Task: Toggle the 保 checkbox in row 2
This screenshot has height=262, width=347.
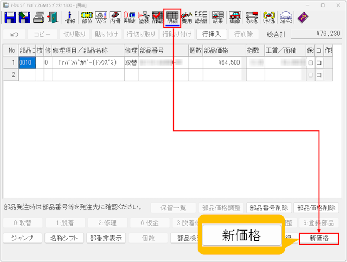Action: [311, 75]
